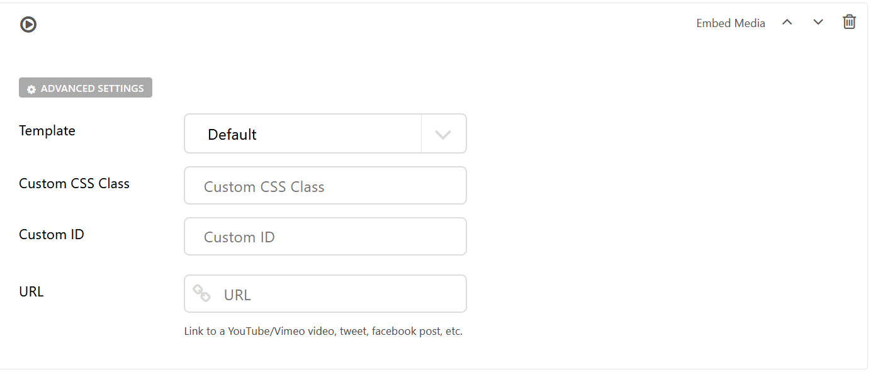Image resolution: width=873 pixels, height=377 pixels.
Task: Click the Embed Media block title
Action: tap(730, 23)
